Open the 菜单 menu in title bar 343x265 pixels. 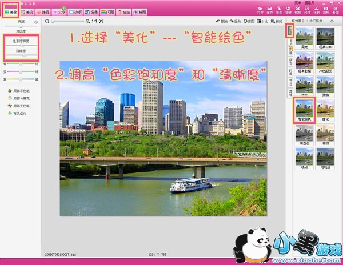point(297,3)
